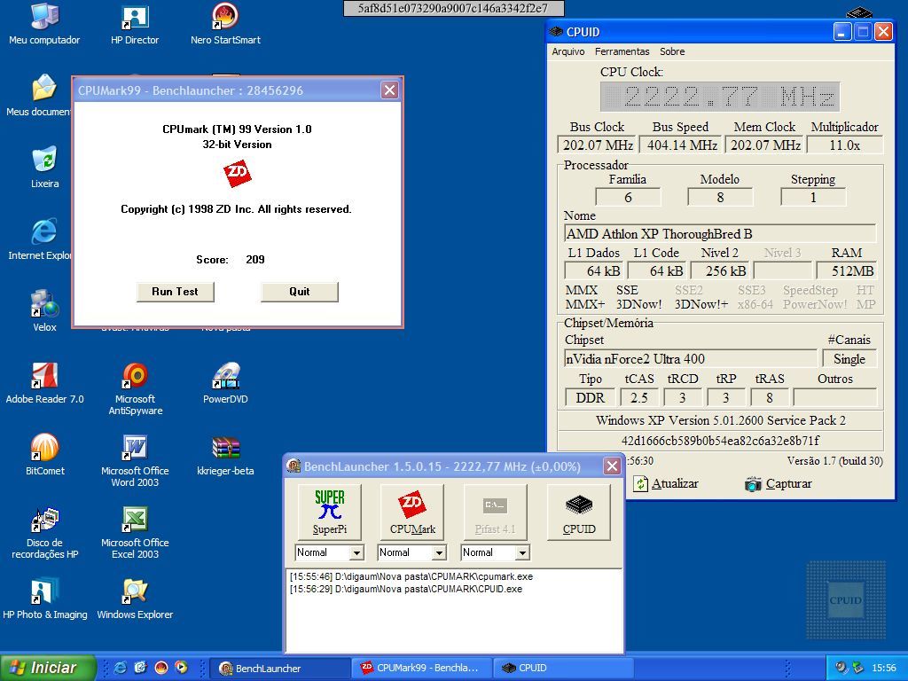908x681 pixels.
Task: Open Pifast priority Normal dropdown
Action: pyautogui.click(x=522, y=553)
